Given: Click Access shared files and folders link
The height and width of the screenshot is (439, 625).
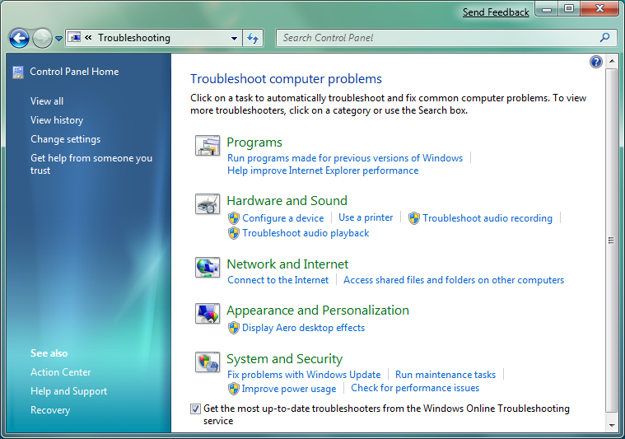Looking at the screenshot, I should 454,280.
